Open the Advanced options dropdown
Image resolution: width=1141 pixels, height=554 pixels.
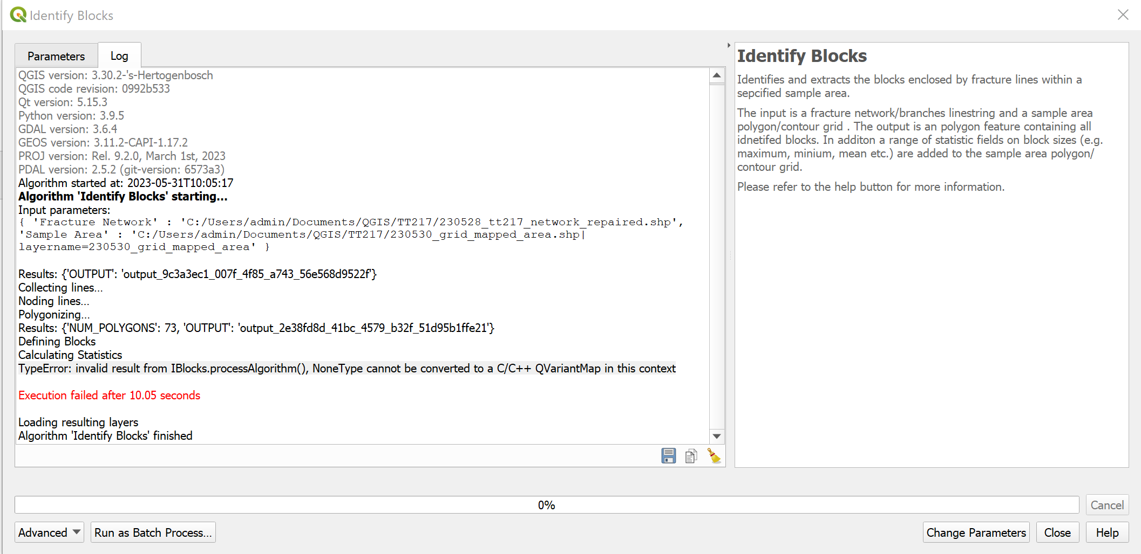pyautogui.click(x=49, y=532)
